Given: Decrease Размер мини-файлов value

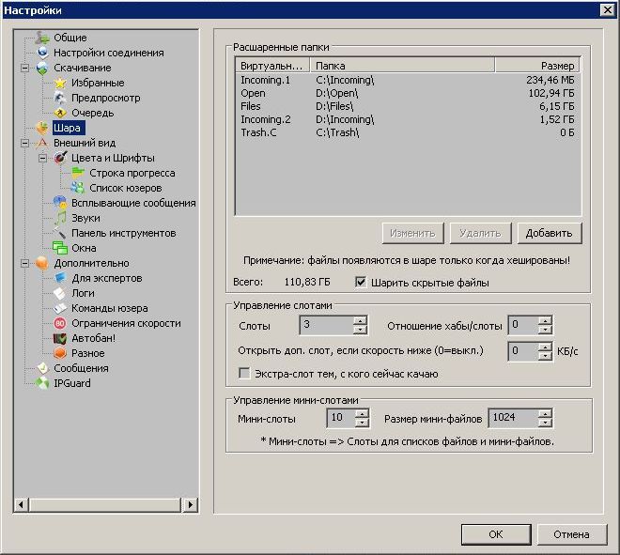Looking at the screenshot, I should (x=545, y=423).
